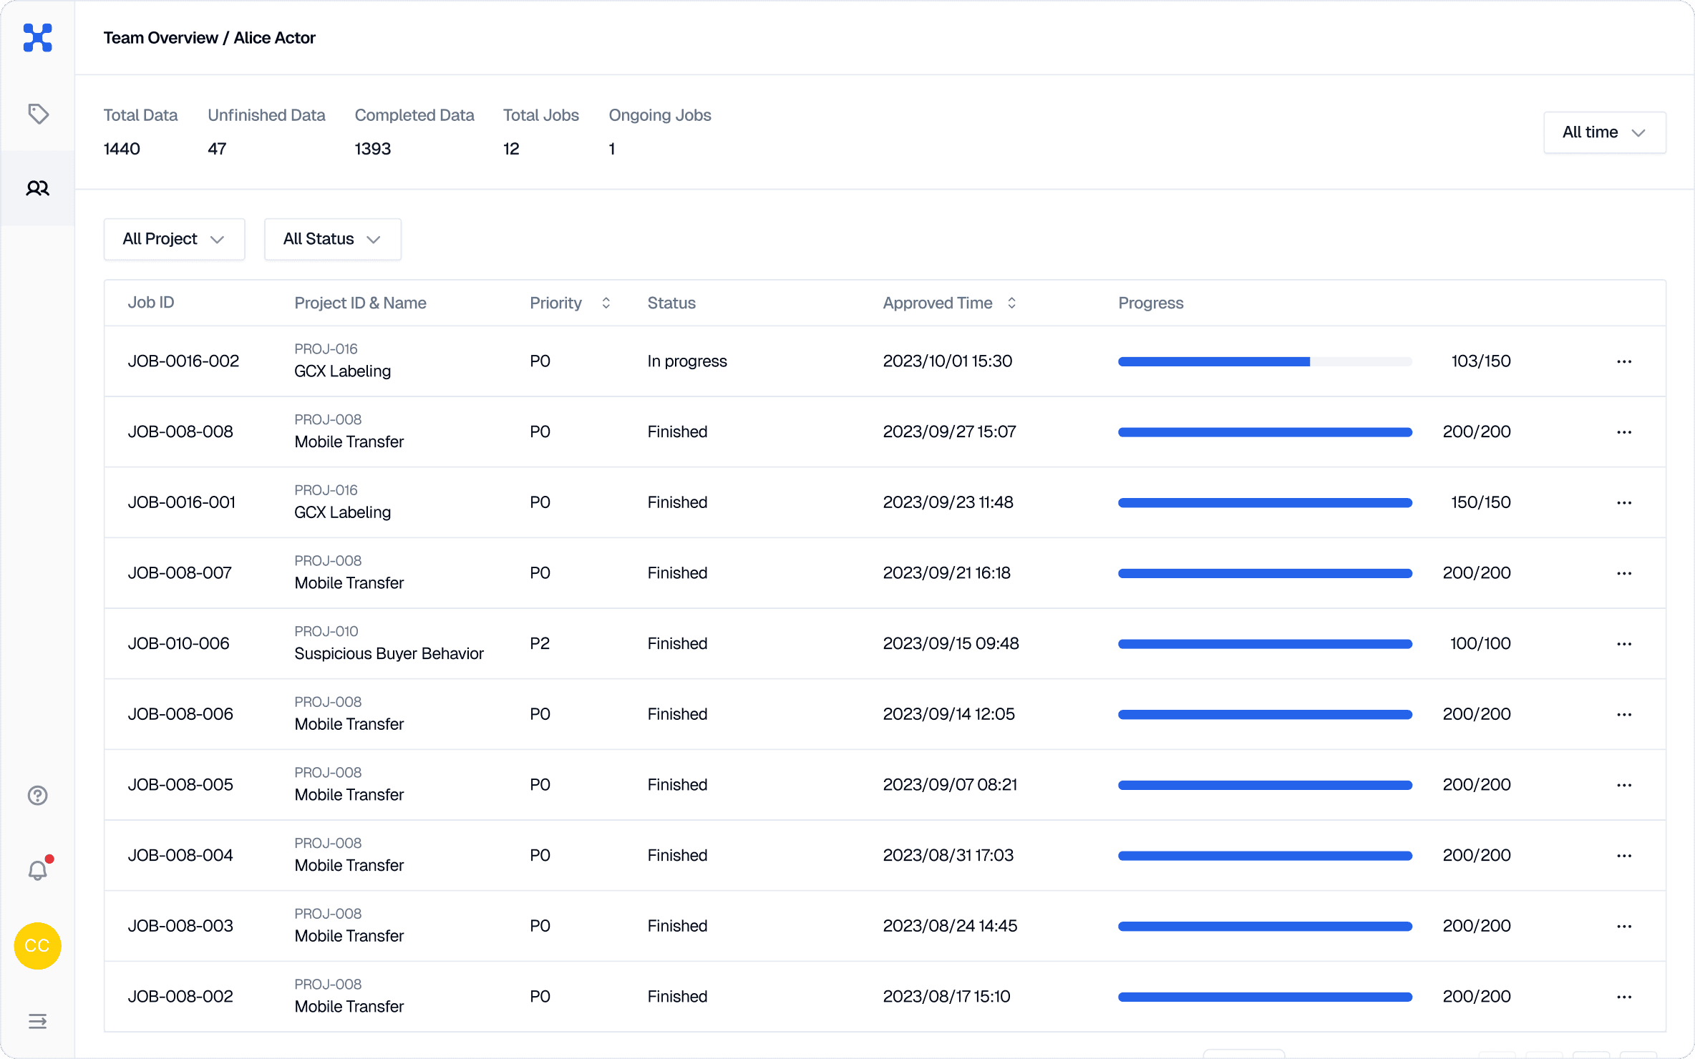Viewport: 1695px width, 1059px height.
Task: Click the JOB-0016-002 progress bar
Action: (x=1265, y=361)
